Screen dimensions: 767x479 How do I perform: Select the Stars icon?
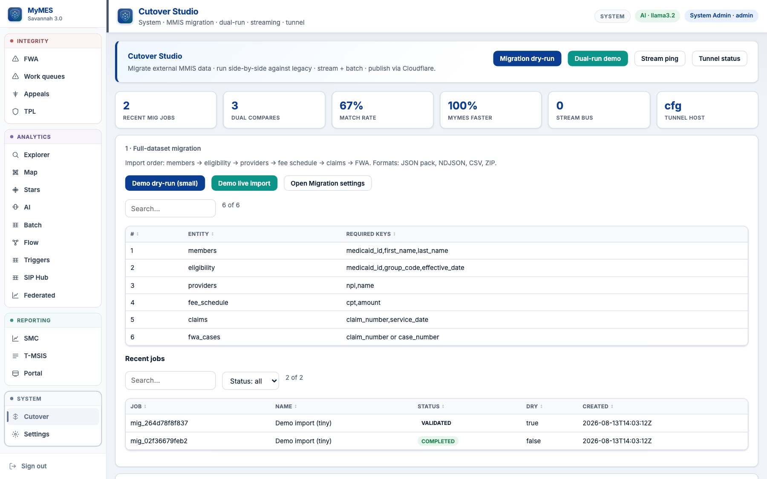pos(15,189)
